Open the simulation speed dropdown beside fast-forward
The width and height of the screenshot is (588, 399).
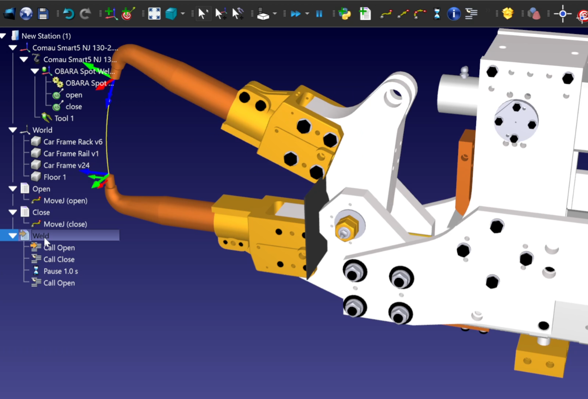click(307, 14)
